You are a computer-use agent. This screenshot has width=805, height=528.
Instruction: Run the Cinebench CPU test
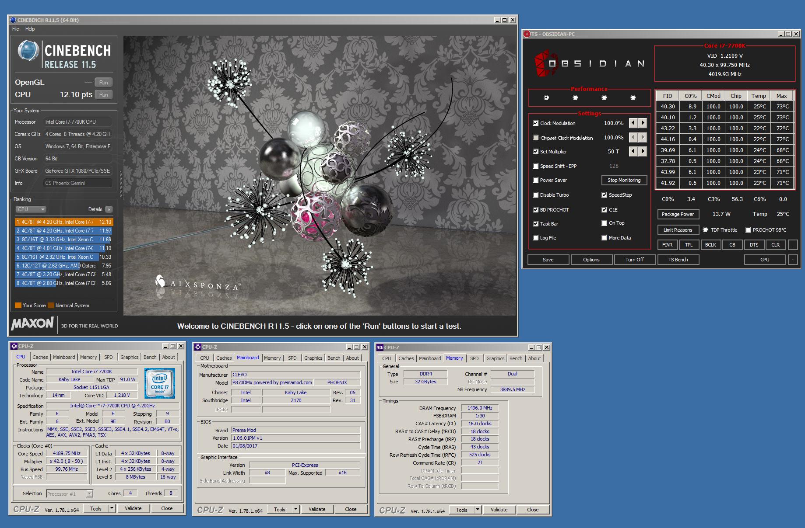(x=103, y=95)
